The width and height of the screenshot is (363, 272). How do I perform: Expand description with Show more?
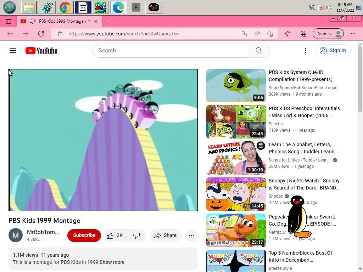point(112,262)
